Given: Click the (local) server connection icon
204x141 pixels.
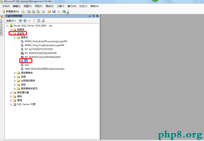Looking at the screenshot, I should click(x=11, y=26).
